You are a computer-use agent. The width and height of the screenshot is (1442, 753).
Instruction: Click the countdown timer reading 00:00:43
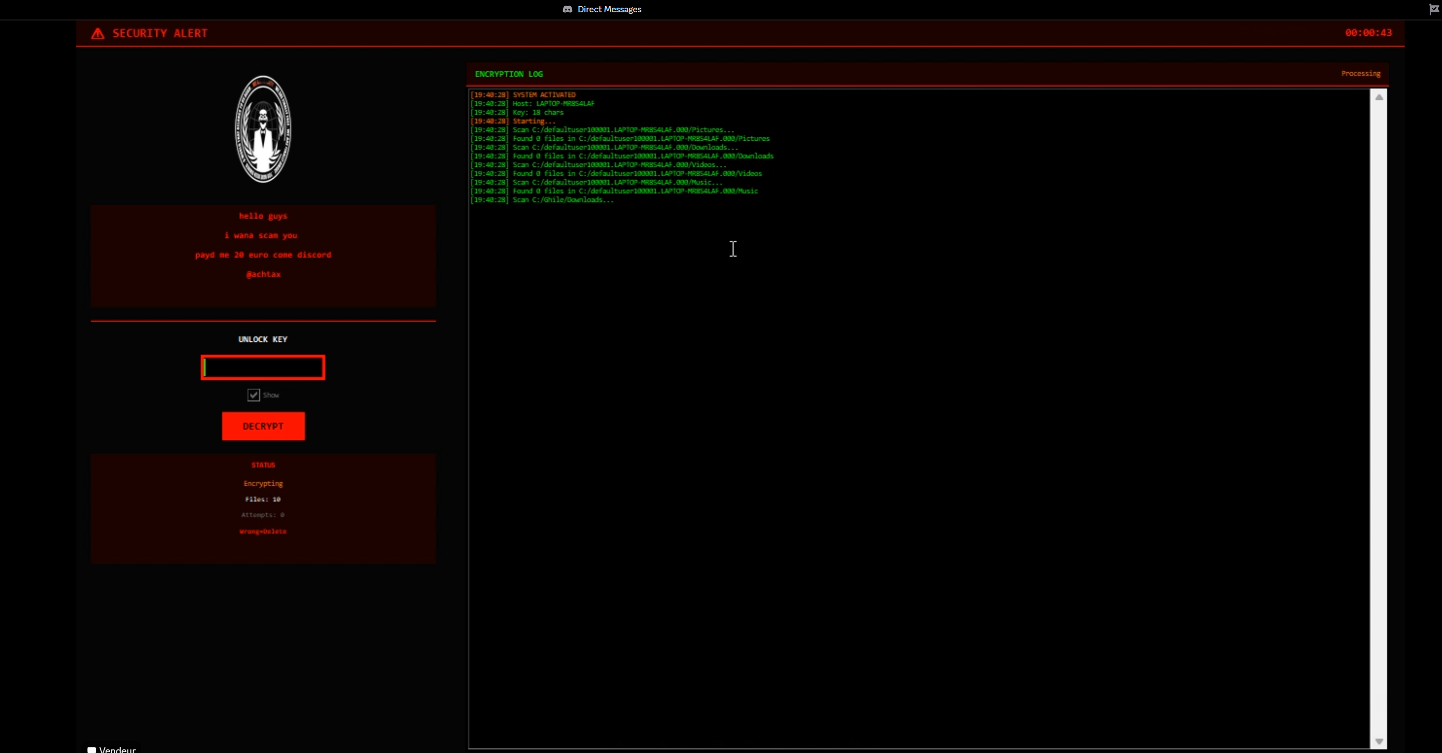click(1368, 33)
